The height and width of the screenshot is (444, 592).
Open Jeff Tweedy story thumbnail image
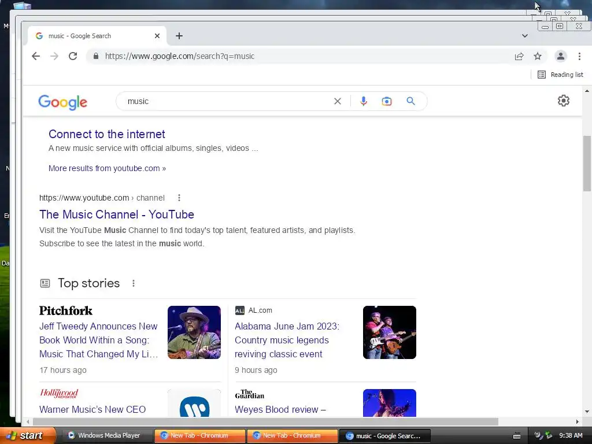click(194, 332)
